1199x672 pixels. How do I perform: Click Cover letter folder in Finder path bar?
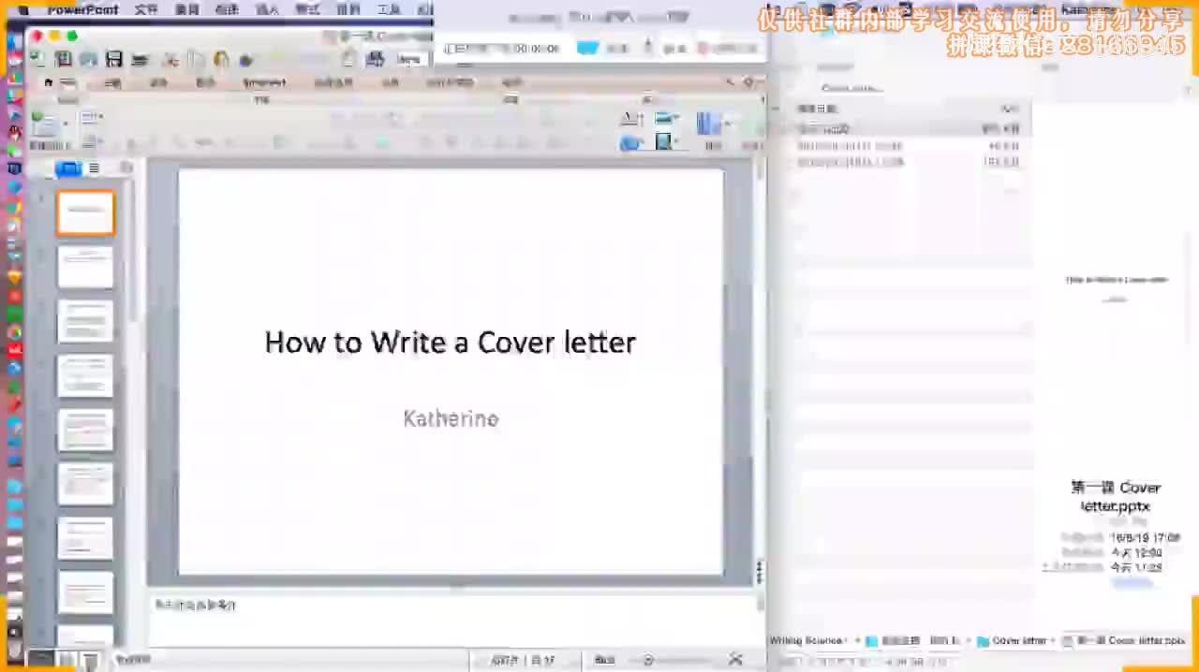point(1011,641)
